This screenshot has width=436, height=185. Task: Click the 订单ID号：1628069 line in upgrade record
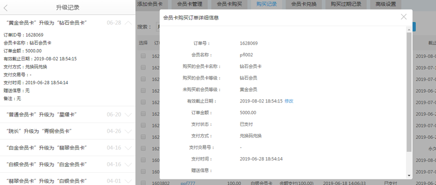click(x=23, y=35)
